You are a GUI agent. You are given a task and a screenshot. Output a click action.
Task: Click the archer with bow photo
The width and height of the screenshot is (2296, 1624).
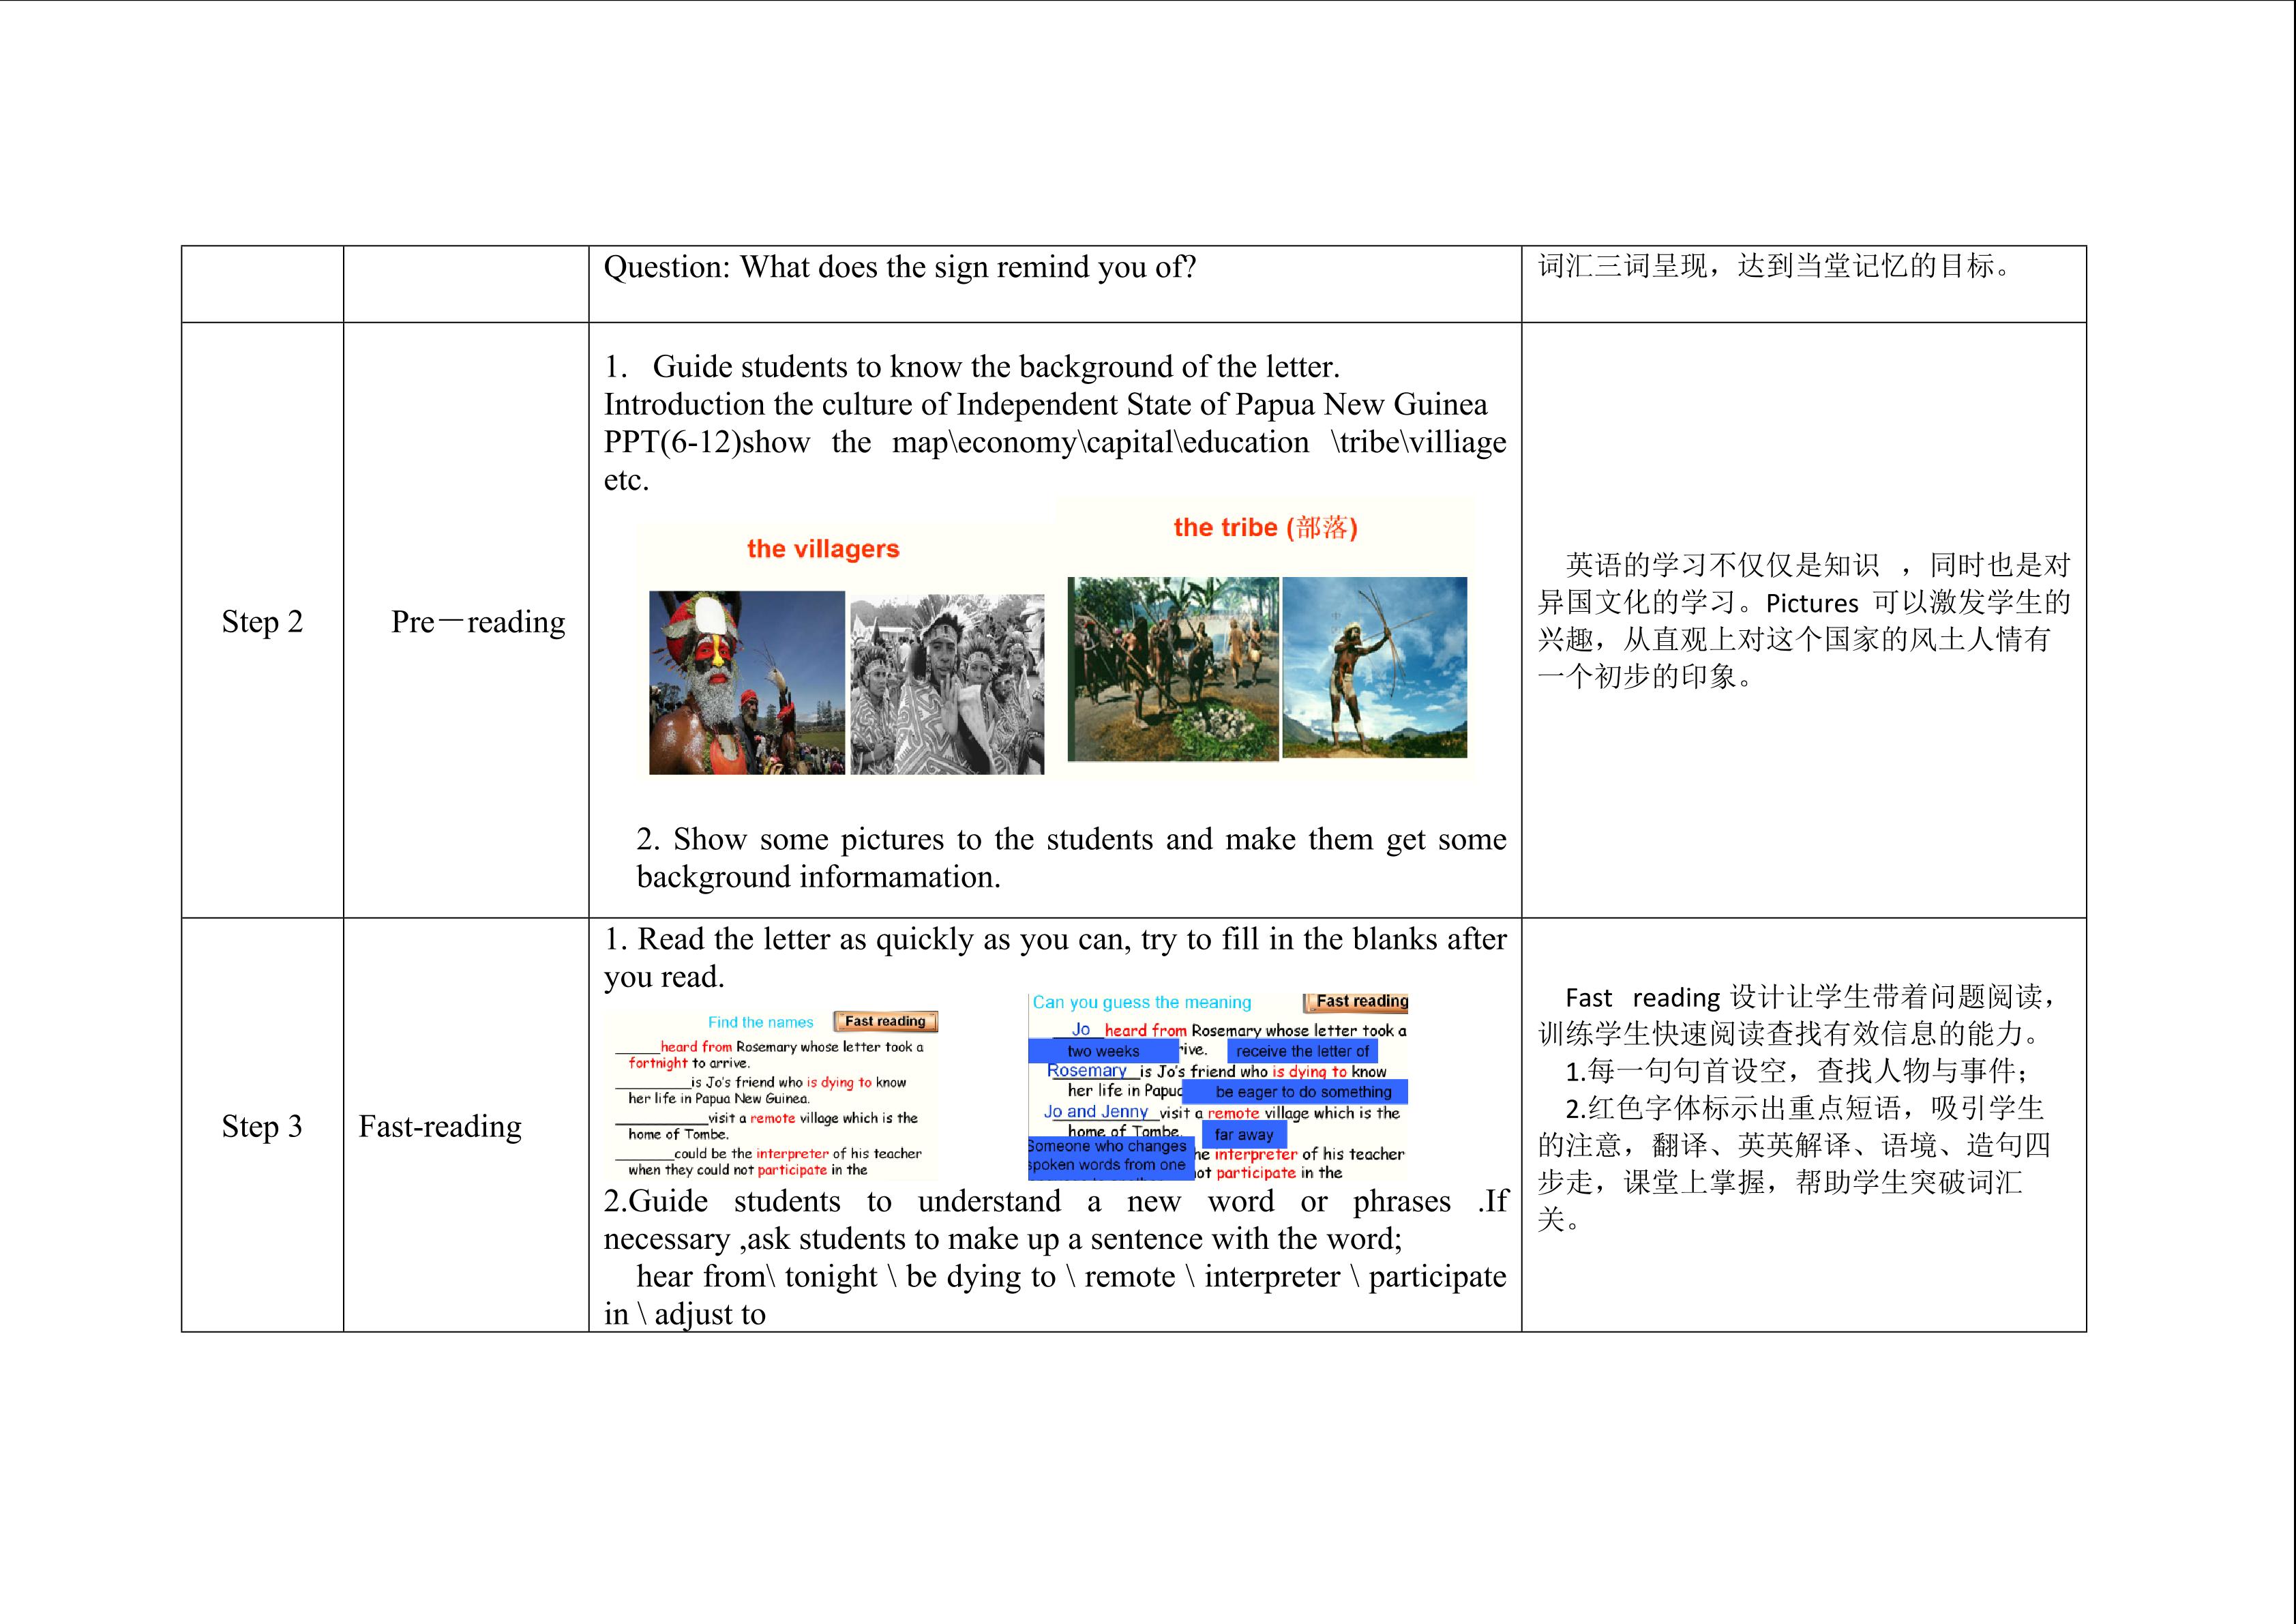tap(1374, 666)
